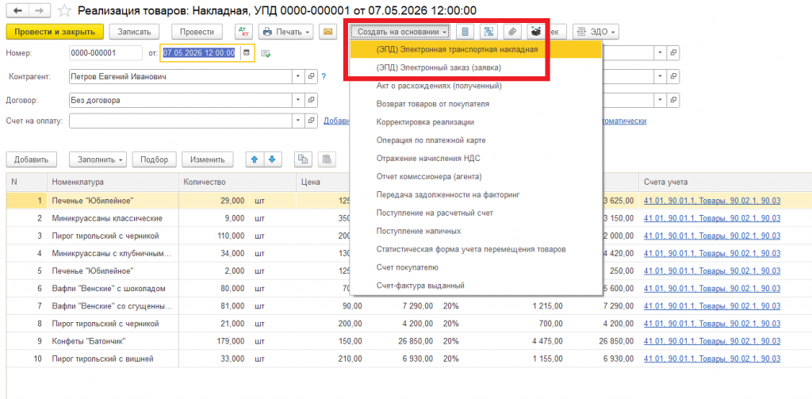Add document to favorites with the star
Viewport: 812px width, 399px height.
pyautogui.click(x=64, y=10)
